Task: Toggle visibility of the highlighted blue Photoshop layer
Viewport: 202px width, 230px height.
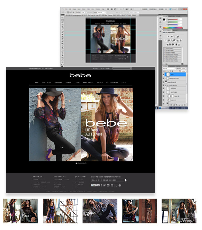Action: 164,74
